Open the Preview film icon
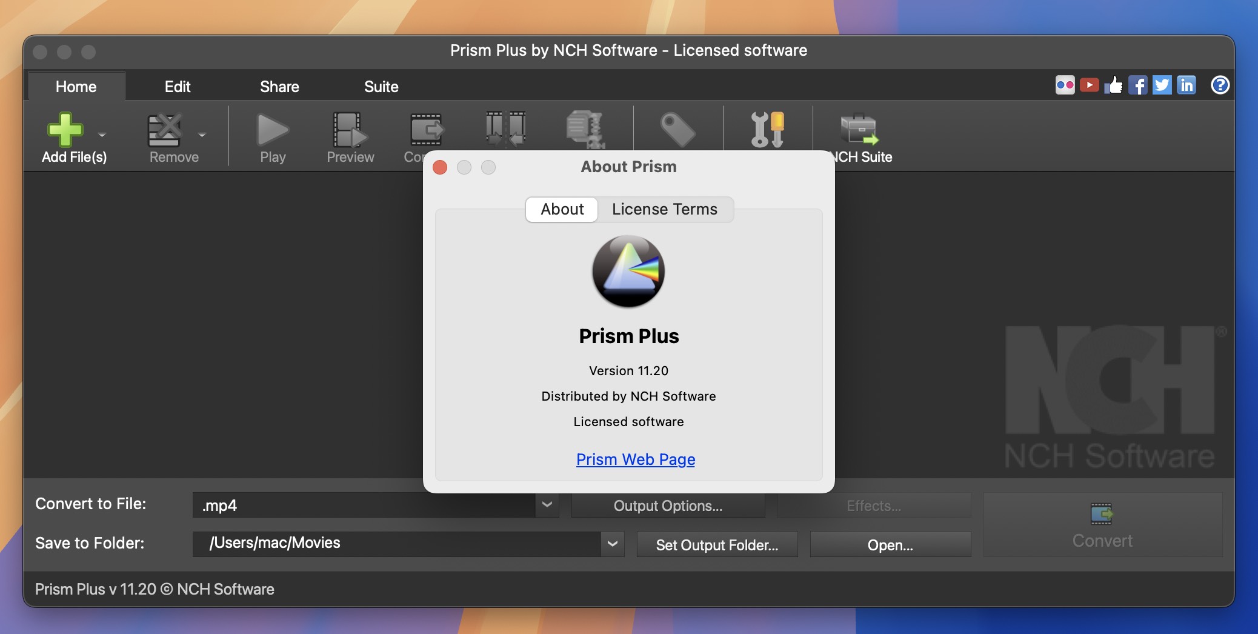Viewport: 1258px width, 634px height. 350,130
